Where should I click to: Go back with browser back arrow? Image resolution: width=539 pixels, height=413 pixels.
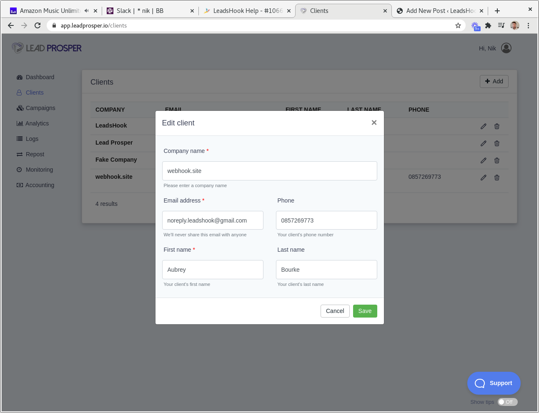(11, 25)
